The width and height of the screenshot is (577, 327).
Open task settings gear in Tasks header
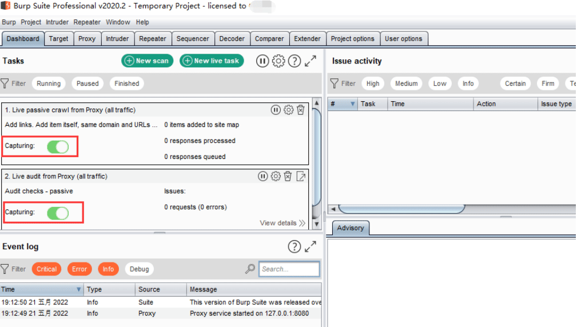click(x=278, y=61)
